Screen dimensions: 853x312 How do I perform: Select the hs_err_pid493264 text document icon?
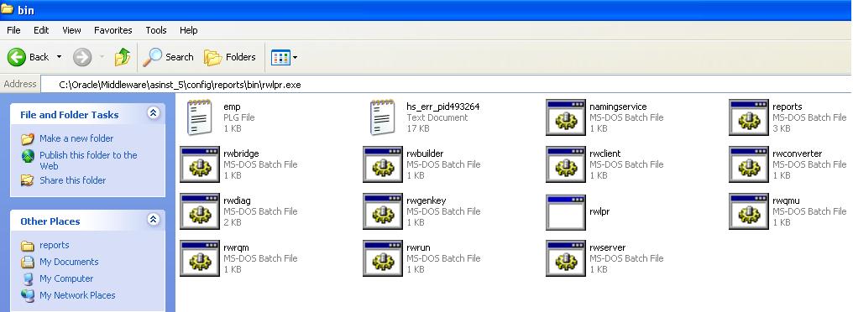383,117
